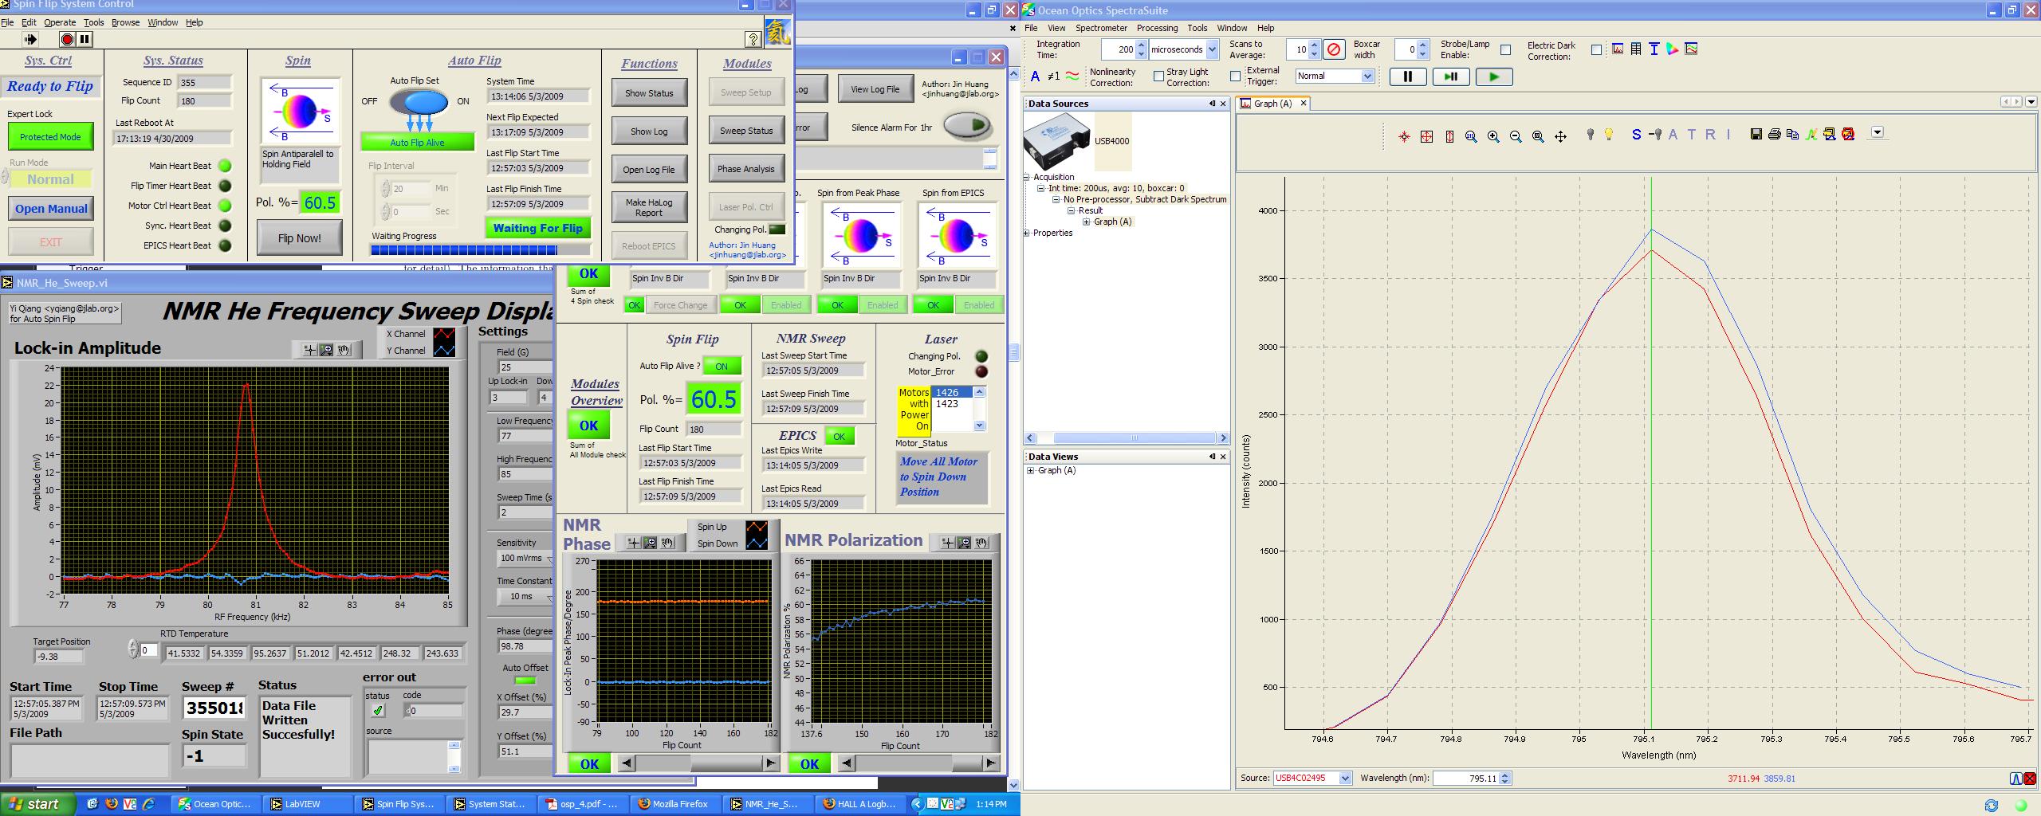Collapse the Result tree node
The height and width of the screenshot is (816, 2041).
(1072, 210)
